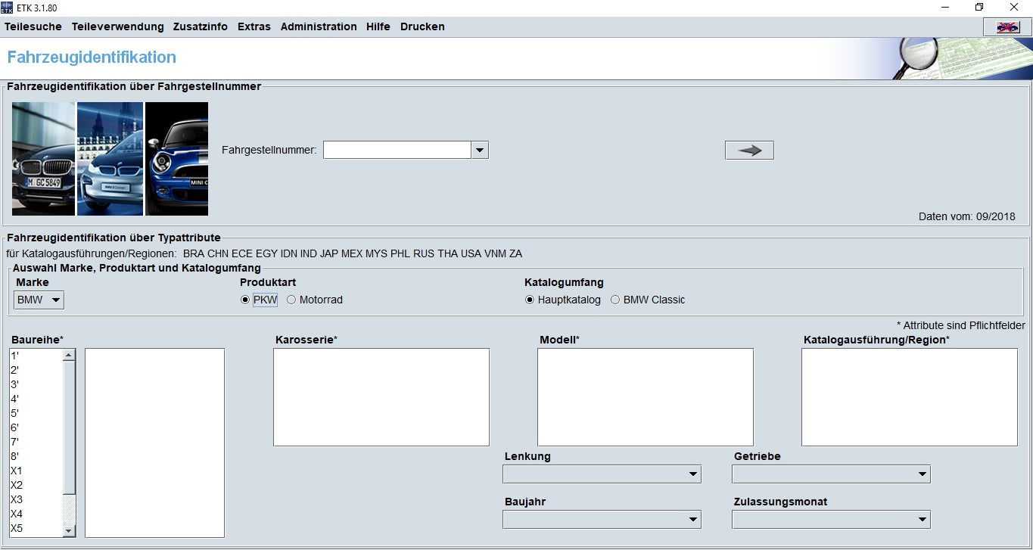Click Baureihe list scroll down arrow
Screen dimensions: 1033x550
pyautogui.click(x=69, y=531)
